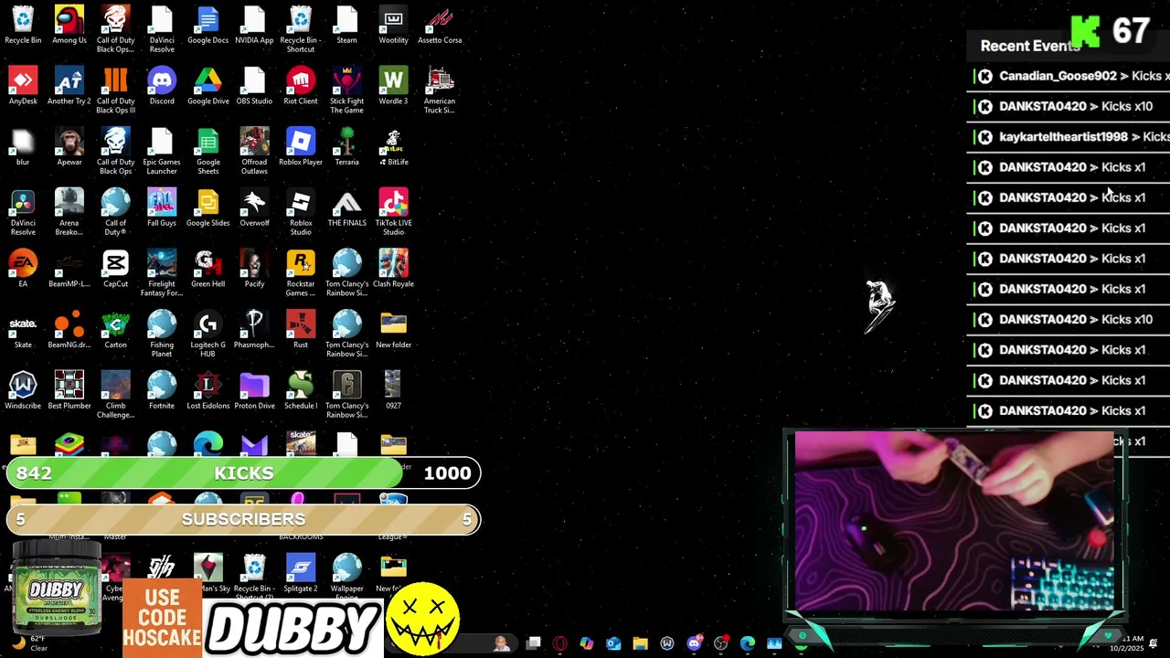
Task: Open the Google Sheets desktop icon
Action: 207,152
